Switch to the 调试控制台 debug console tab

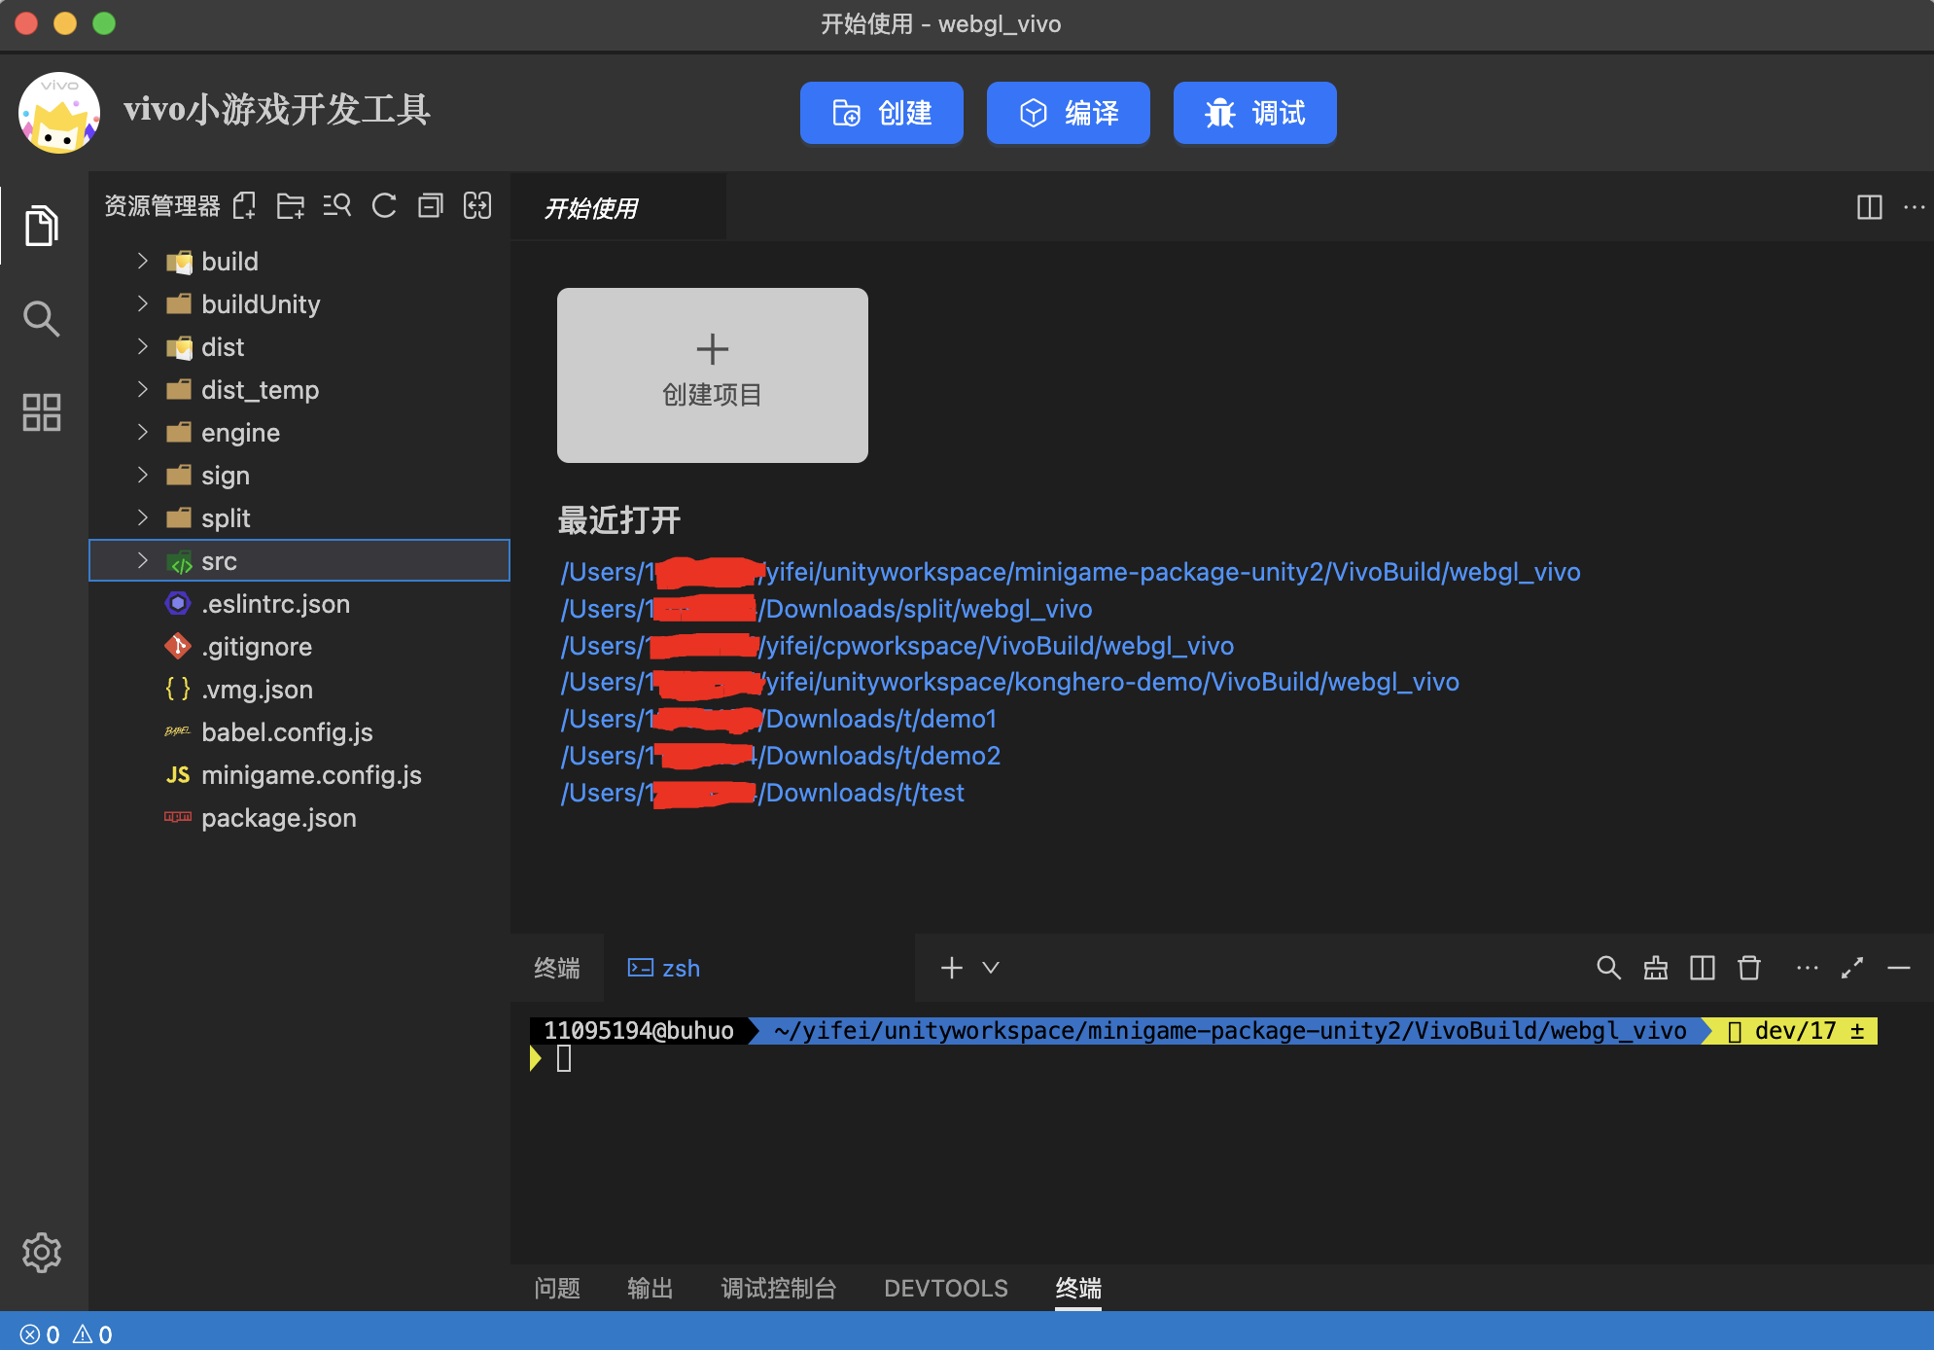point(779,1288)
